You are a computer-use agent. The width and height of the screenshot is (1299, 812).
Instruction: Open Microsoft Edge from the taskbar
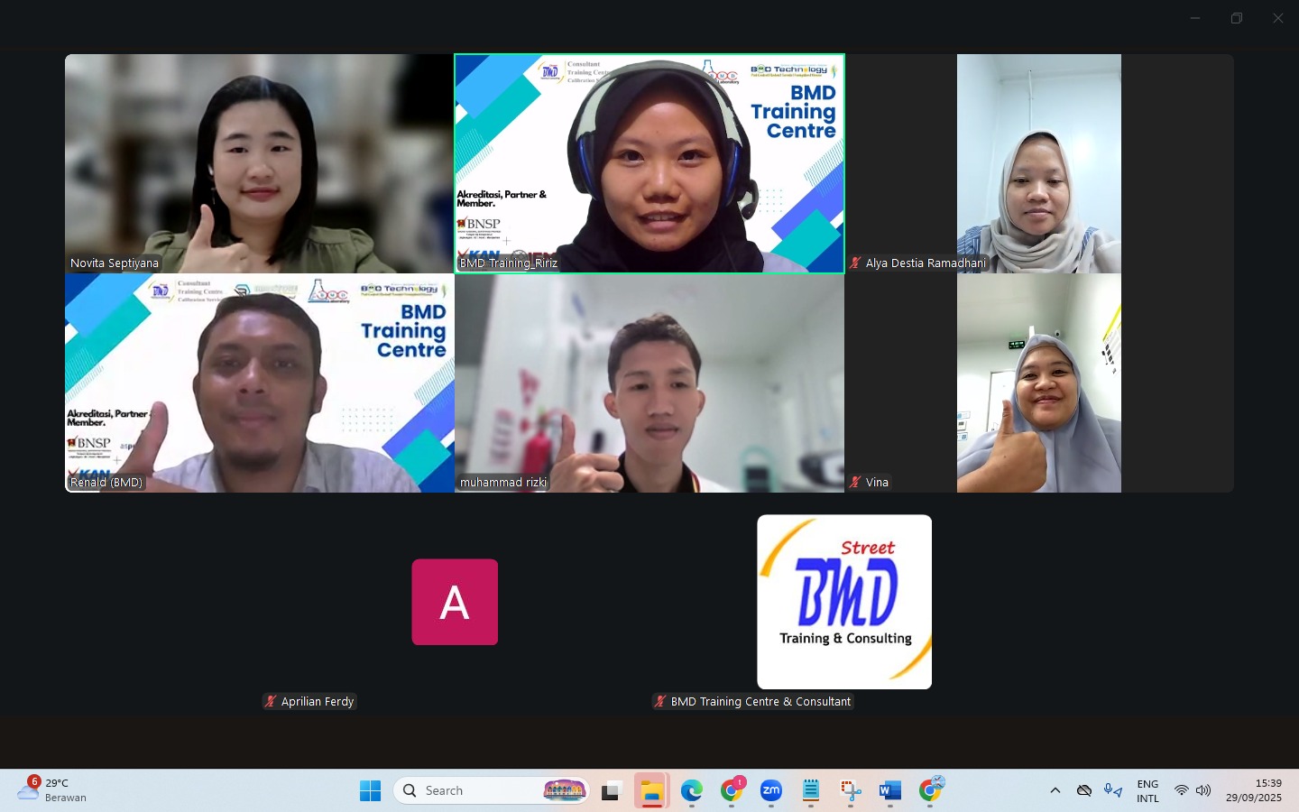click(x=692, y=791)
